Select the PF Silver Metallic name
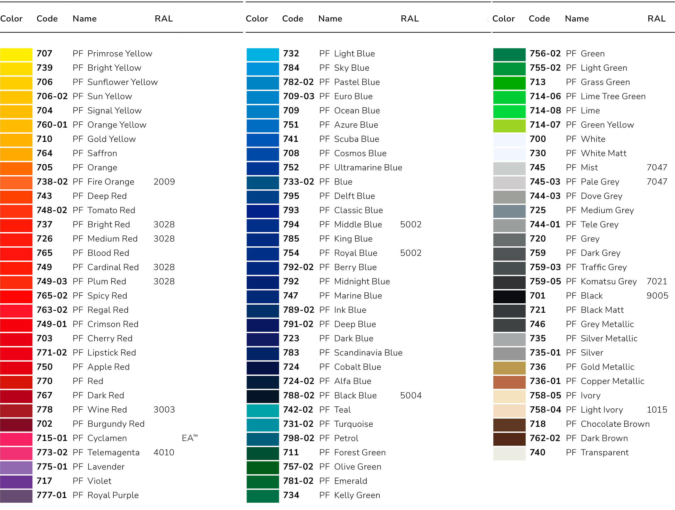The width and height of the screenshot is (675, 510). (x=602, y=338)
